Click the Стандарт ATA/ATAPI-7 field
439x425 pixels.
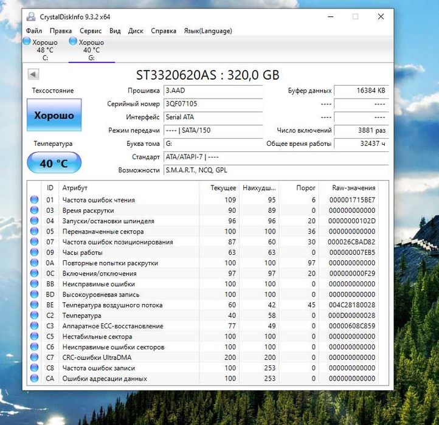pyautogui.click(x=276, y=157)
